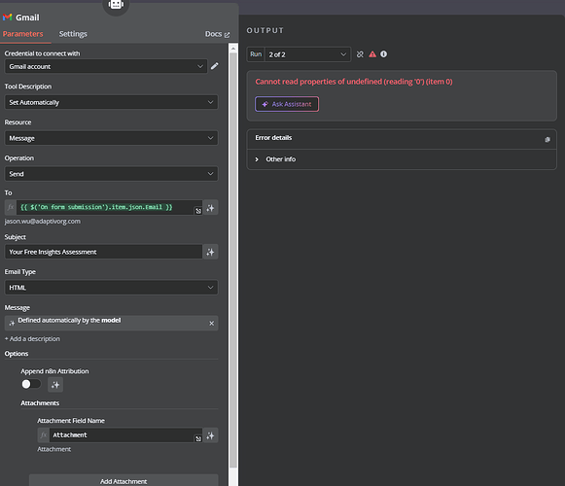Open the Operation Send dropdown
Viewport: 565px width, 486px height.
pos(111,174)
